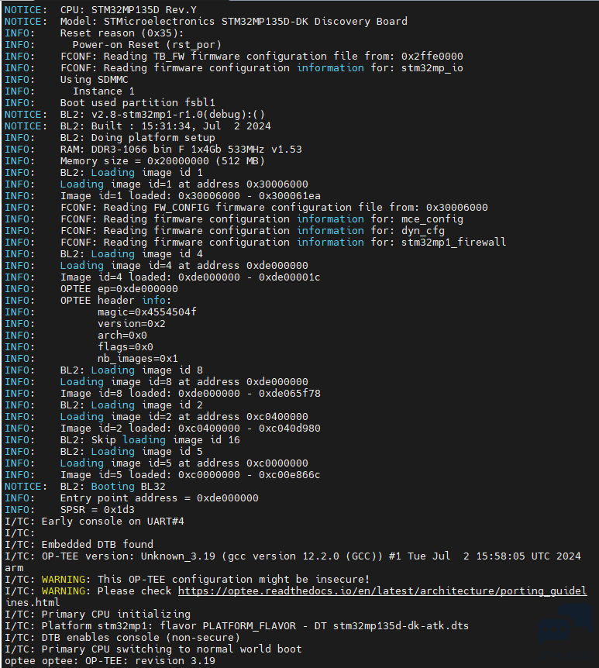599x668 pixels.
Task: Click the BL2 Built 15:31:34 timestamp line
Action: click(138, 126)
